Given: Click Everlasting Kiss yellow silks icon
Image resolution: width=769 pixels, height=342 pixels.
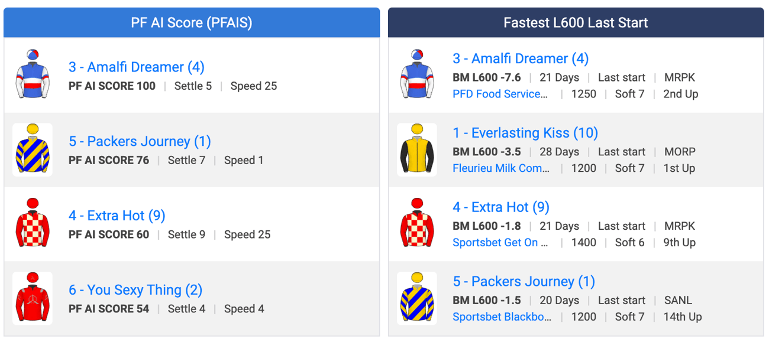Looking at the screenshot, I should 417,149.
